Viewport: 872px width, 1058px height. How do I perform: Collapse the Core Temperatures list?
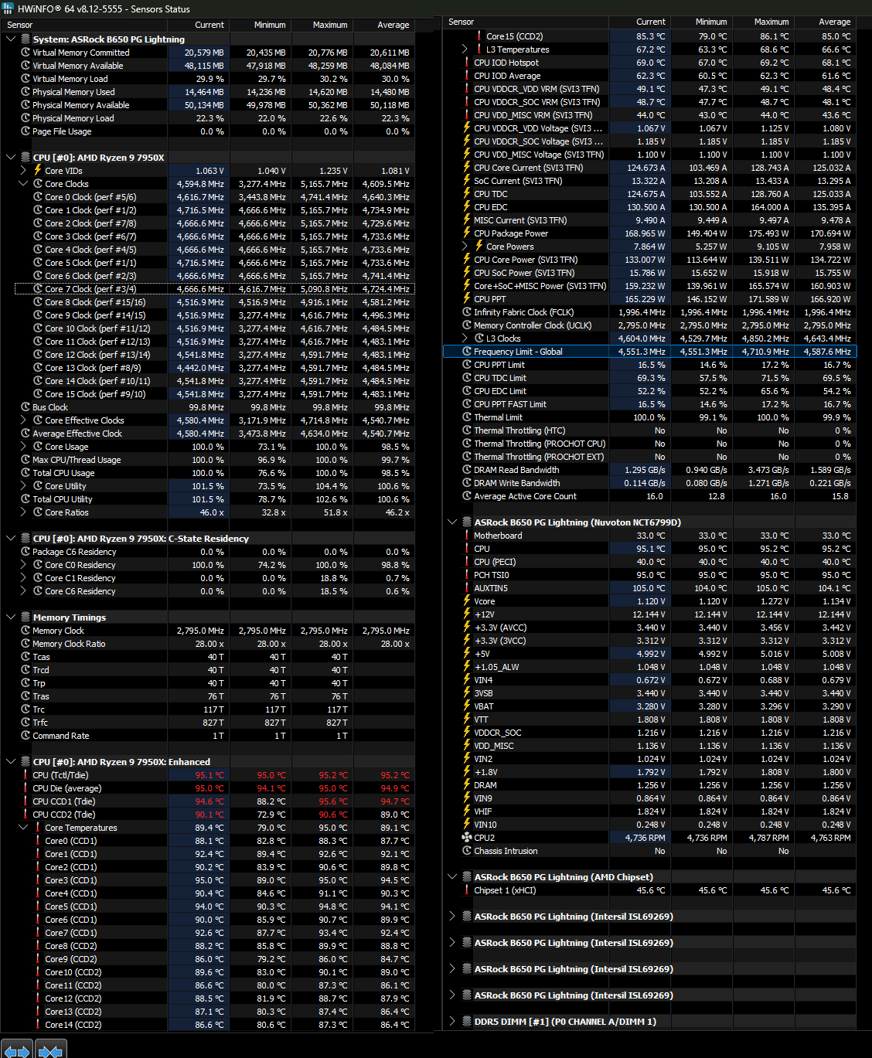tap(23, 828)
